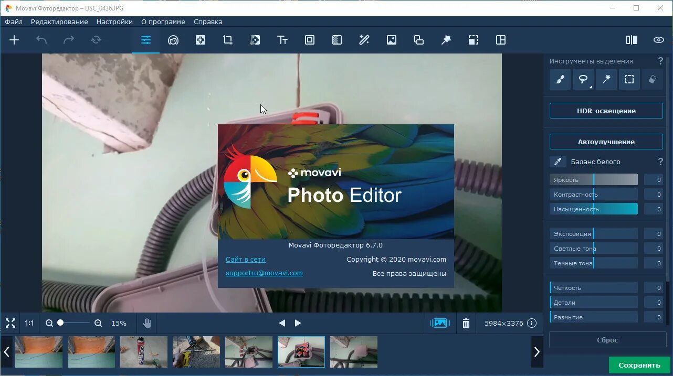Toggle before/after comparison view

632,40
